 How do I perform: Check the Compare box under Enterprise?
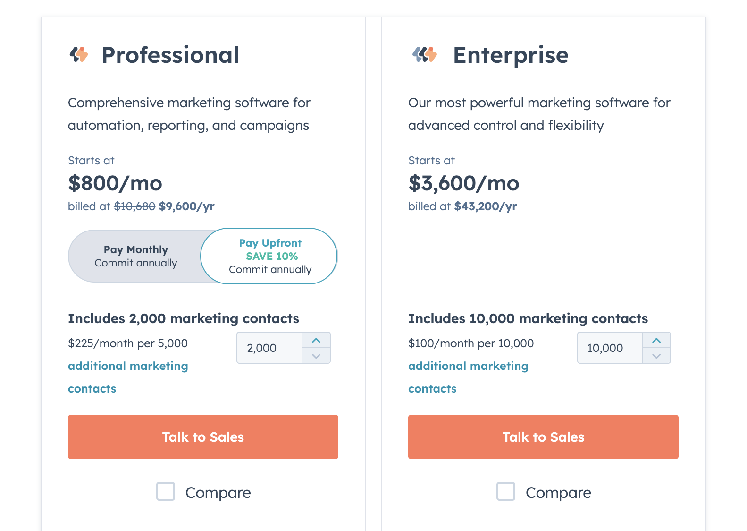[506, 491]
